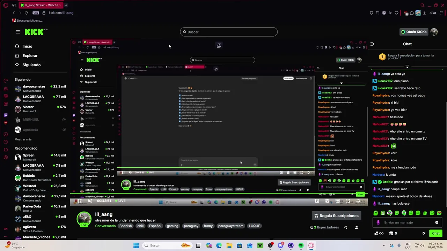Viewport: 447px width, 251px height.
Task: Open the user profile avatar menu
Action: tap(434, 32)
